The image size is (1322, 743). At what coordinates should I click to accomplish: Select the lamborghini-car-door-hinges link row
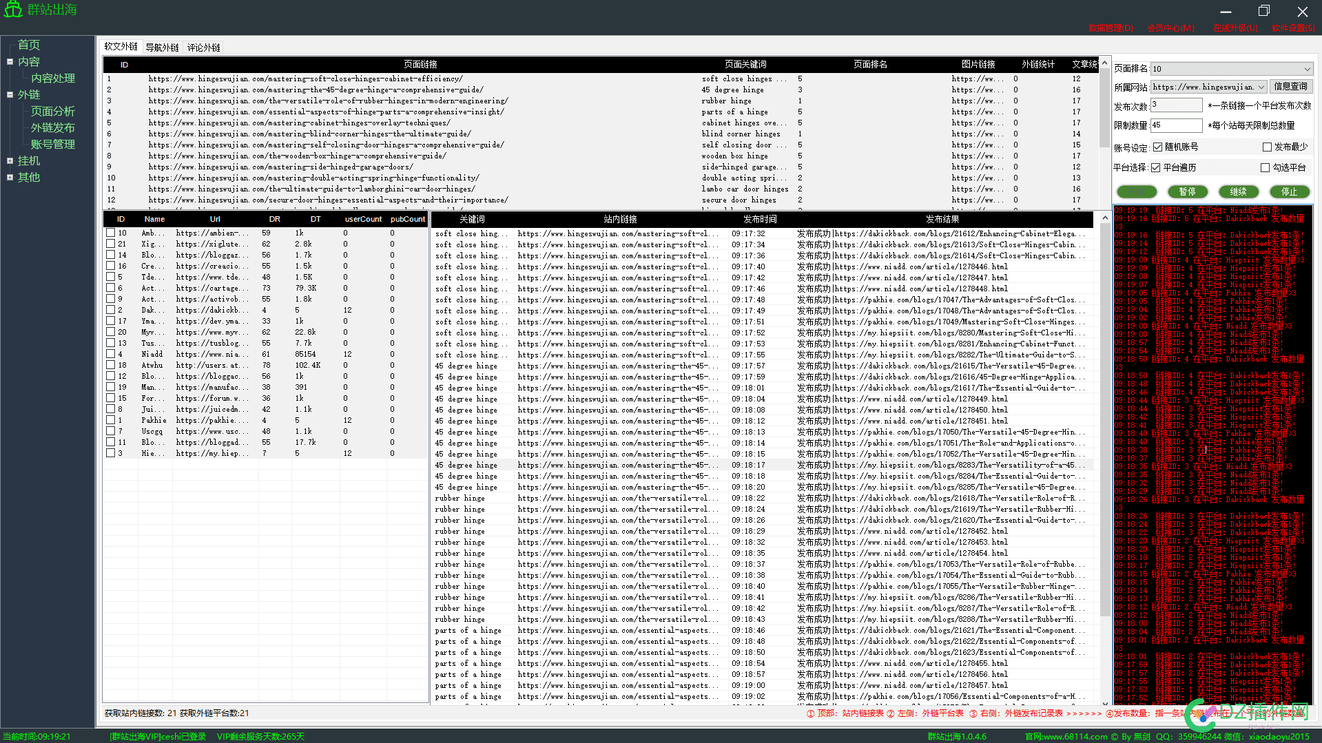point(599,189)
